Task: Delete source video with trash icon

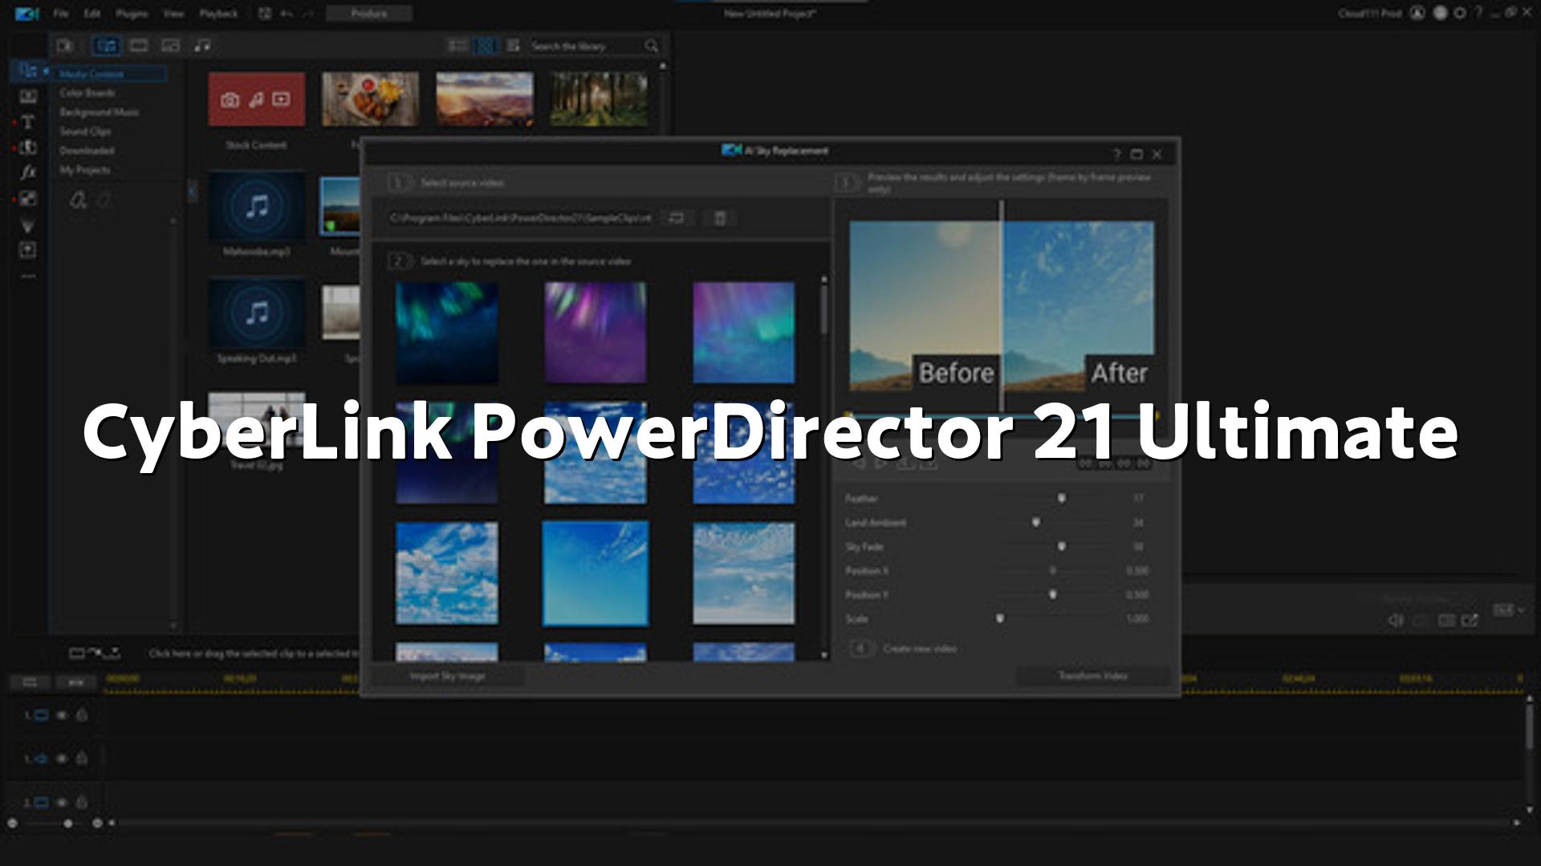Action: [x=720, y=218]
